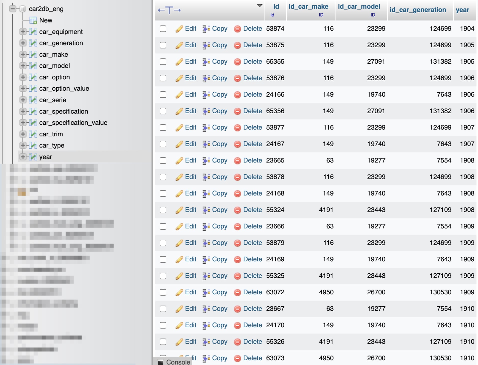
Task: Open the options dropdown arrow in table header
Action: point(260,5)
